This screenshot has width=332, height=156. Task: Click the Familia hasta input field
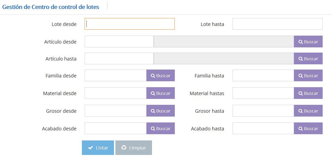263,75
